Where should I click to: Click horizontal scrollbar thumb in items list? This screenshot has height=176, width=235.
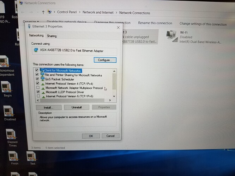click(x=72, y=100)
